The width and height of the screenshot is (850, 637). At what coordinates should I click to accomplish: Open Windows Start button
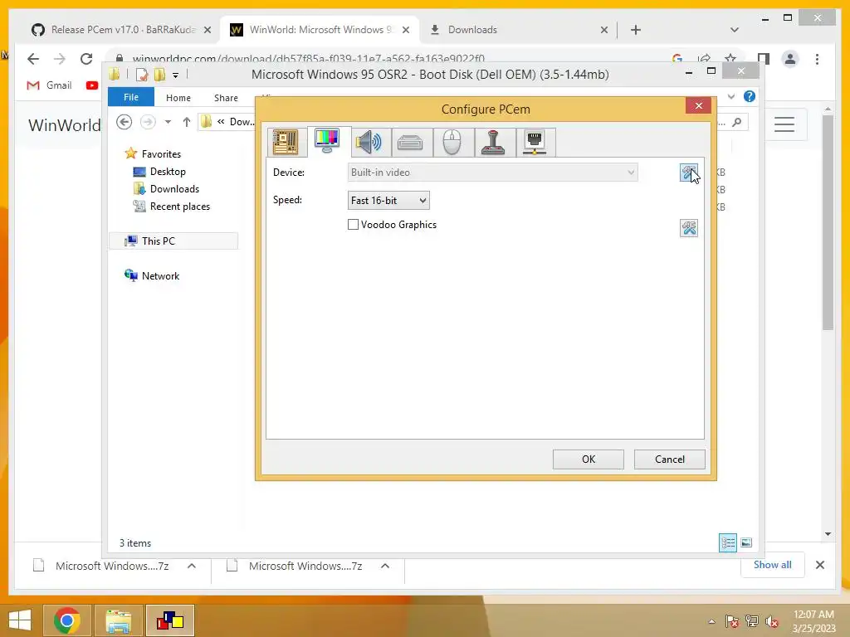(20, 620)
